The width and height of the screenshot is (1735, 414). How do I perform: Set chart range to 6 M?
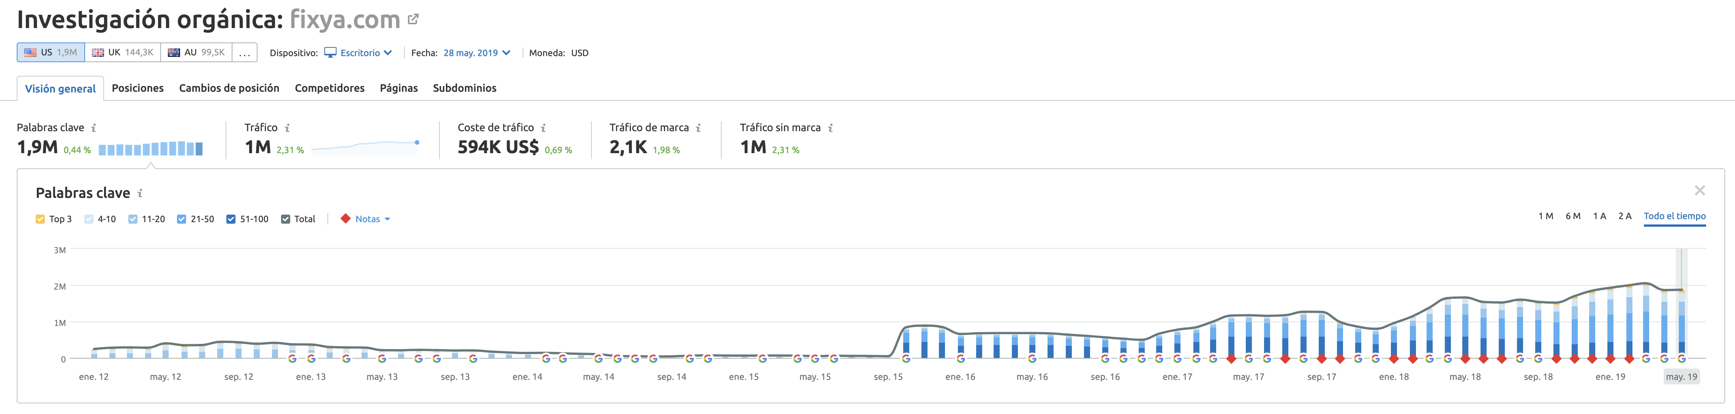(x=1573, y=216)
